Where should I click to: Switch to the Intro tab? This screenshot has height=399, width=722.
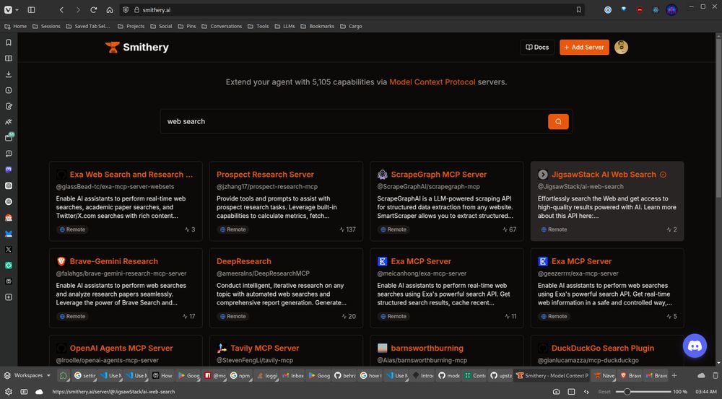click(423, 375)
